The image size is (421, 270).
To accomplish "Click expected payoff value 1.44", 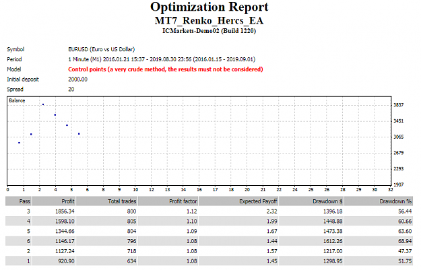I will pyautogui.click(x=271, y=241).
